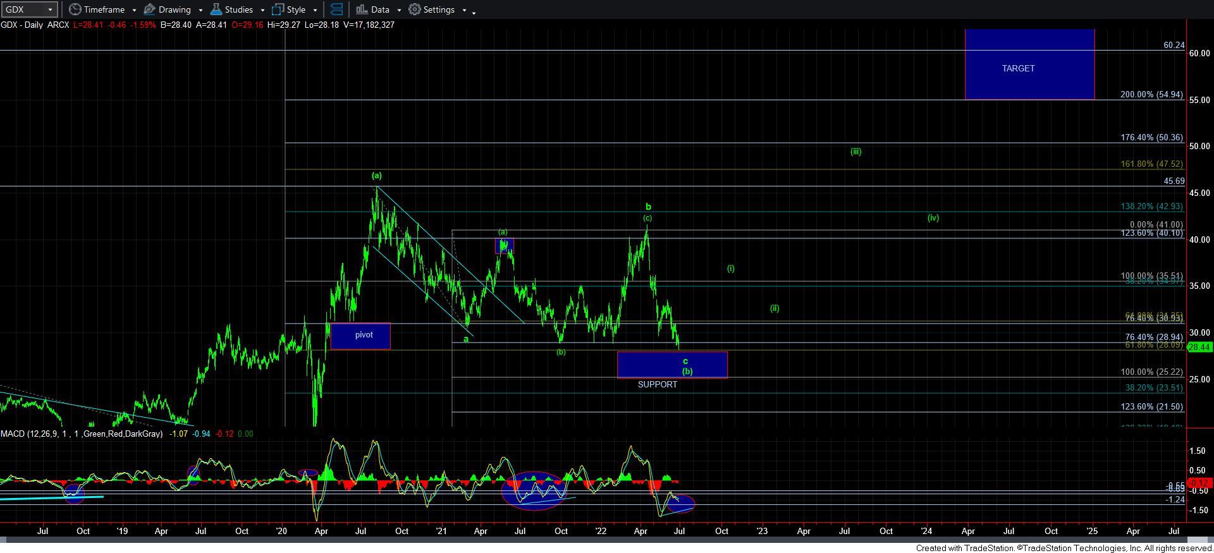This screenshot has height=553, width=1214.
Task: Click the Timeframe clock icon
Action: click(x=75, y=9)
